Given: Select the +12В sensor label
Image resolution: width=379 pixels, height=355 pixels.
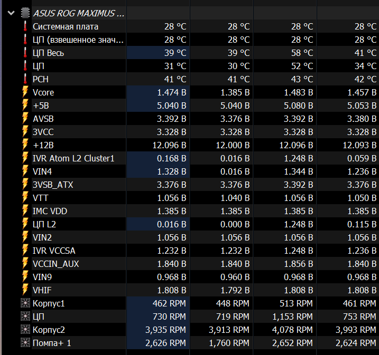Looking at the screenshot, I should 43,145.
